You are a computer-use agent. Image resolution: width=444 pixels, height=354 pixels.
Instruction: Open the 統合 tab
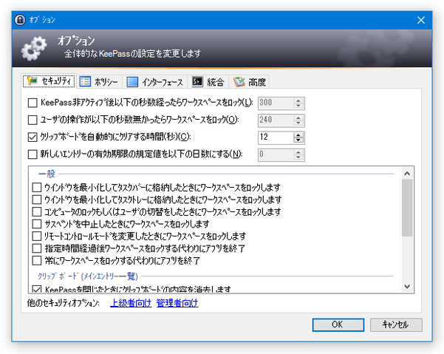pyautogui.click(x=208, y=82)
